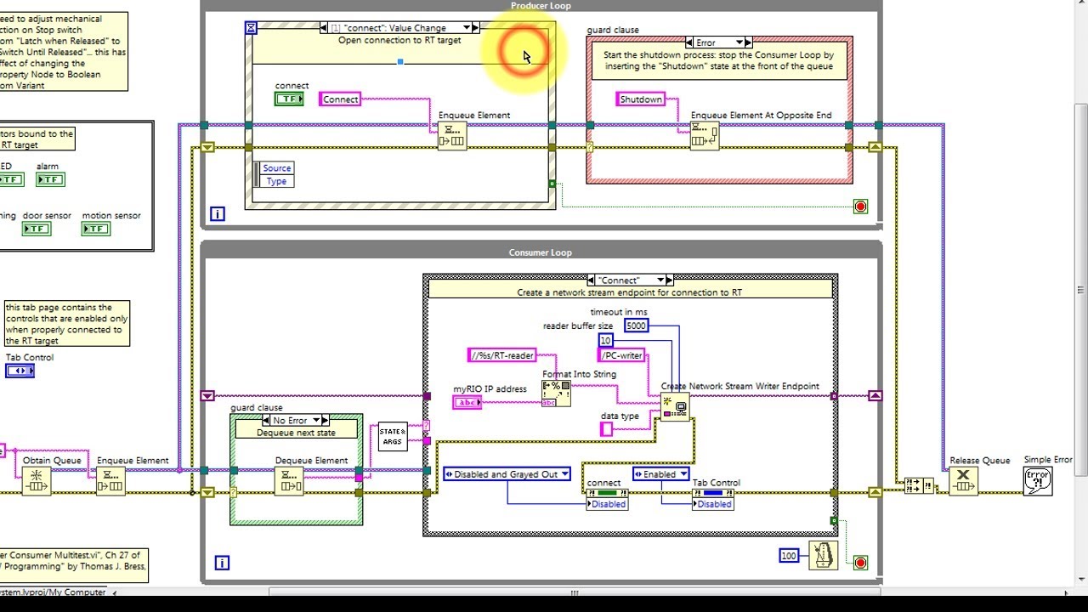
Task: Select the Type event data item
Action: coord(276,181)
